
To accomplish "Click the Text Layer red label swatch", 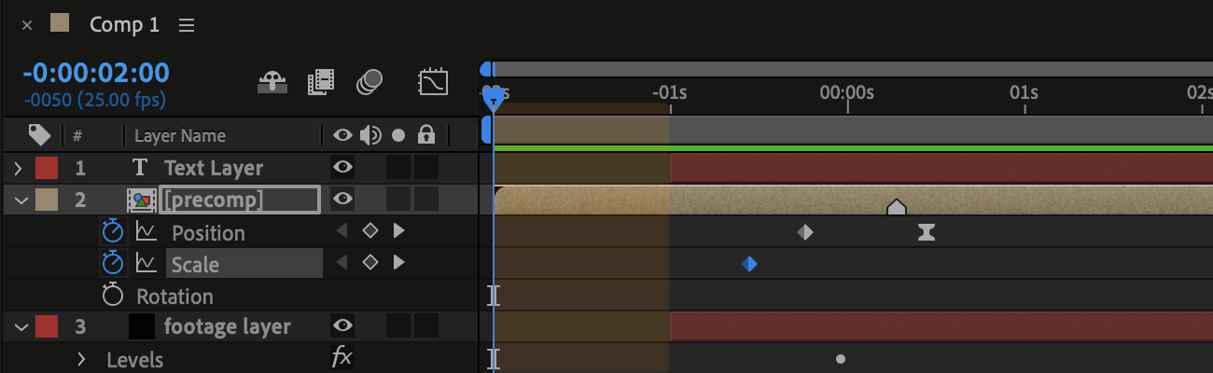I will pyautogui.click(x=47, y=168).
